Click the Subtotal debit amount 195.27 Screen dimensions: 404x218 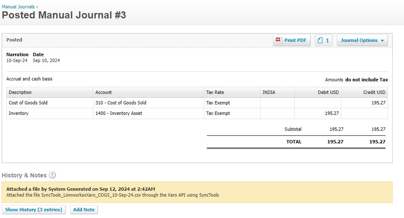(336, 129)
